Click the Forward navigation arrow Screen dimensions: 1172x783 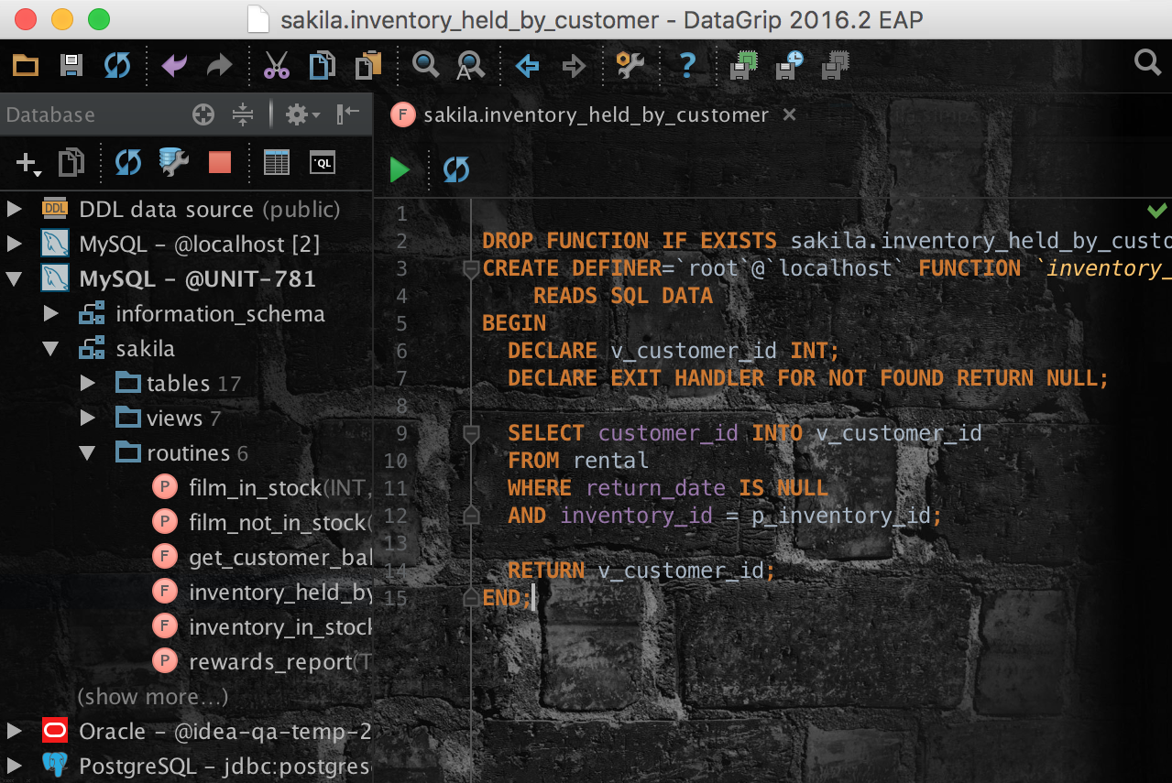574,65
